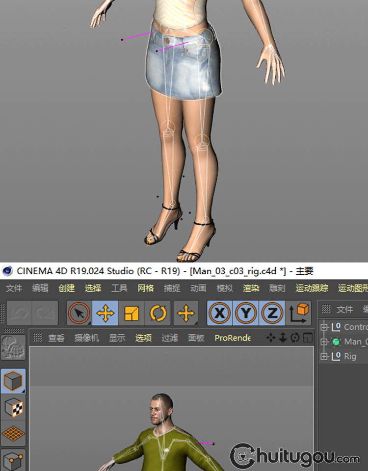Toggle the X axis lock

pyautogui.click(x=220, y=313)
